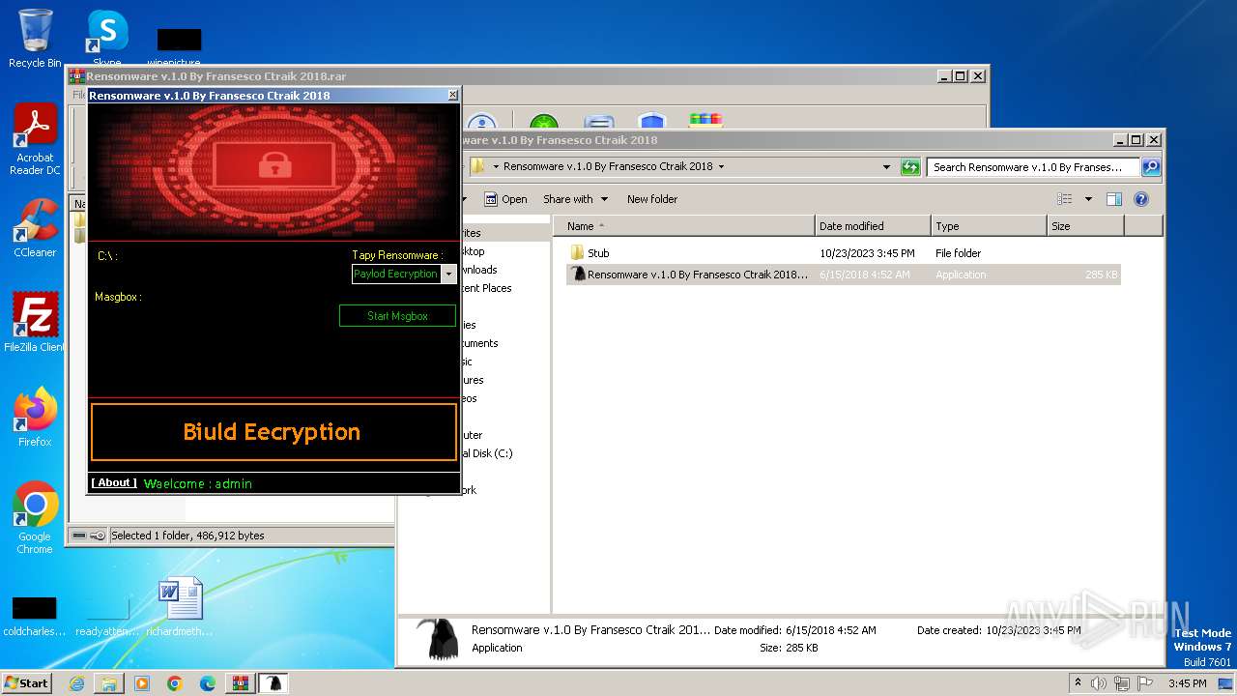Click Explorer help question-mark icon
This screenshot has height=696, width=1237.
(x=1141, y=199)
